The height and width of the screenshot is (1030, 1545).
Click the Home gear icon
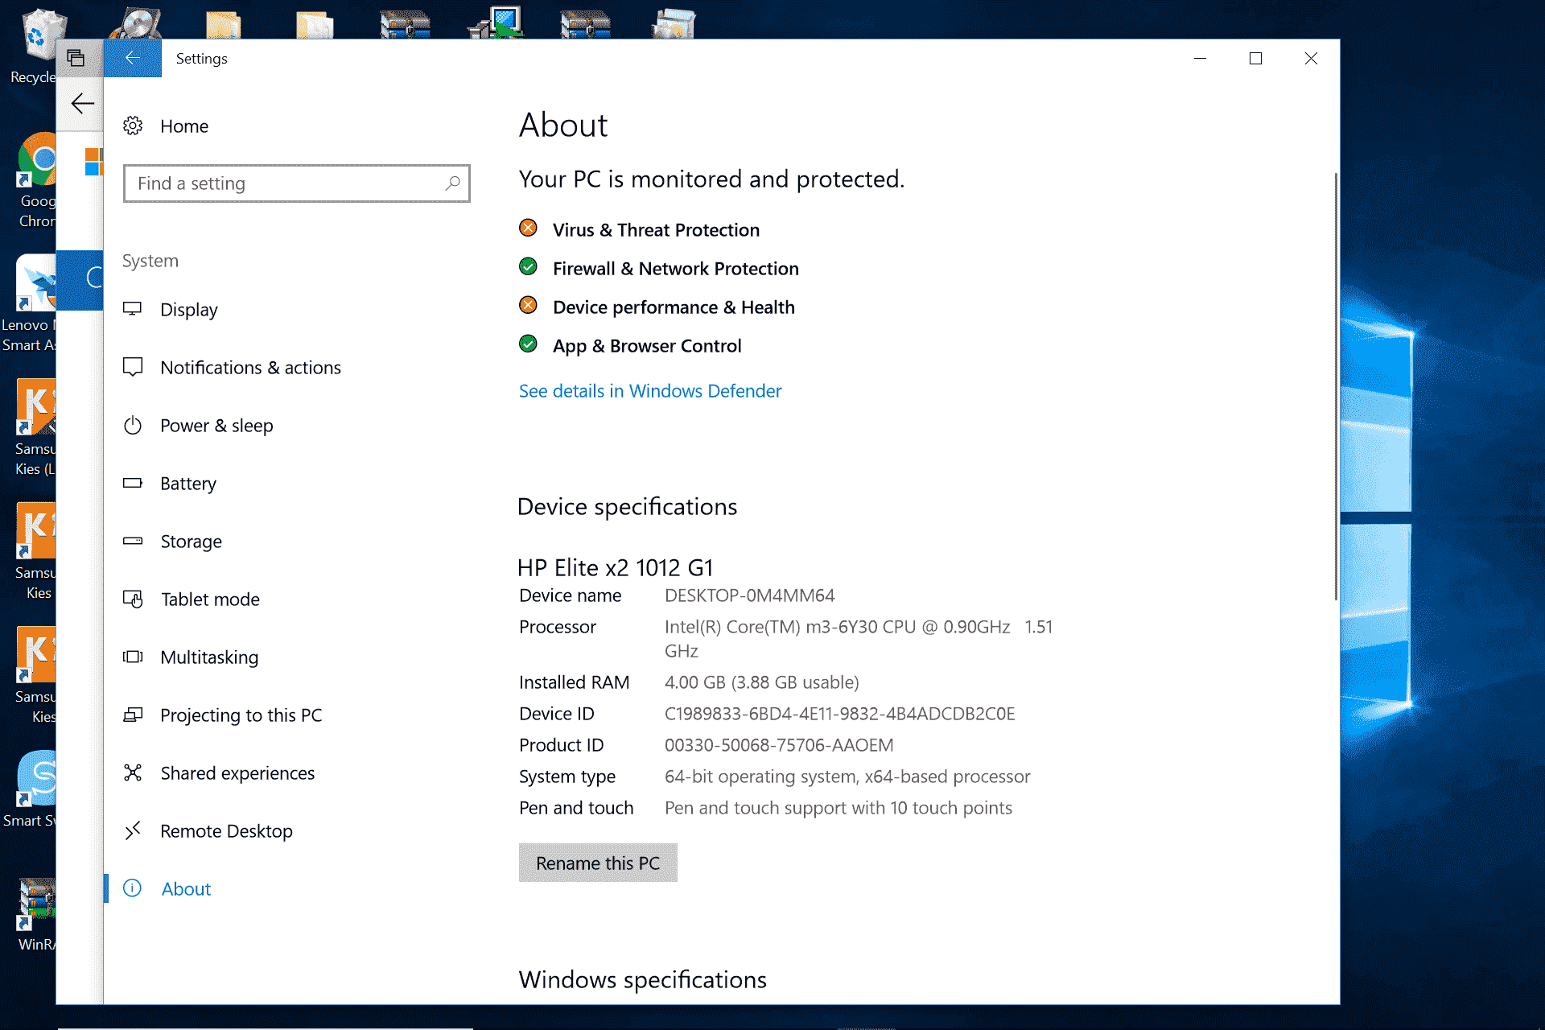(x=133, y=126)
